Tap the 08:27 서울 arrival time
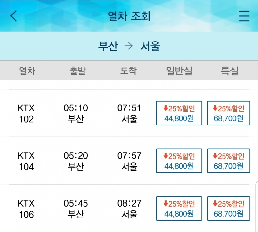Screen dimensions: 258x232 pyautogui.click(x=129, y=209)
